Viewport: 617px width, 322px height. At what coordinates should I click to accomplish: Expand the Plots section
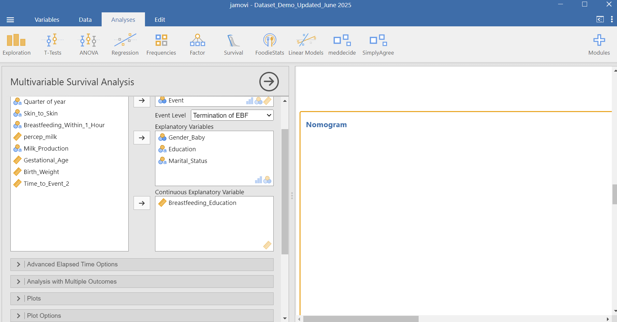[x=142, y=299]
